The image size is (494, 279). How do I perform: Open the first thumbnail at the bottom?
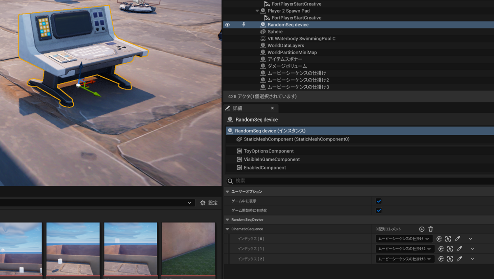coord(21,247)
